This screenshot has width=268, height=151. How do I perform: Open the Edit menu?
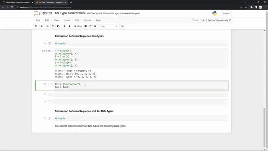[47, 20]
